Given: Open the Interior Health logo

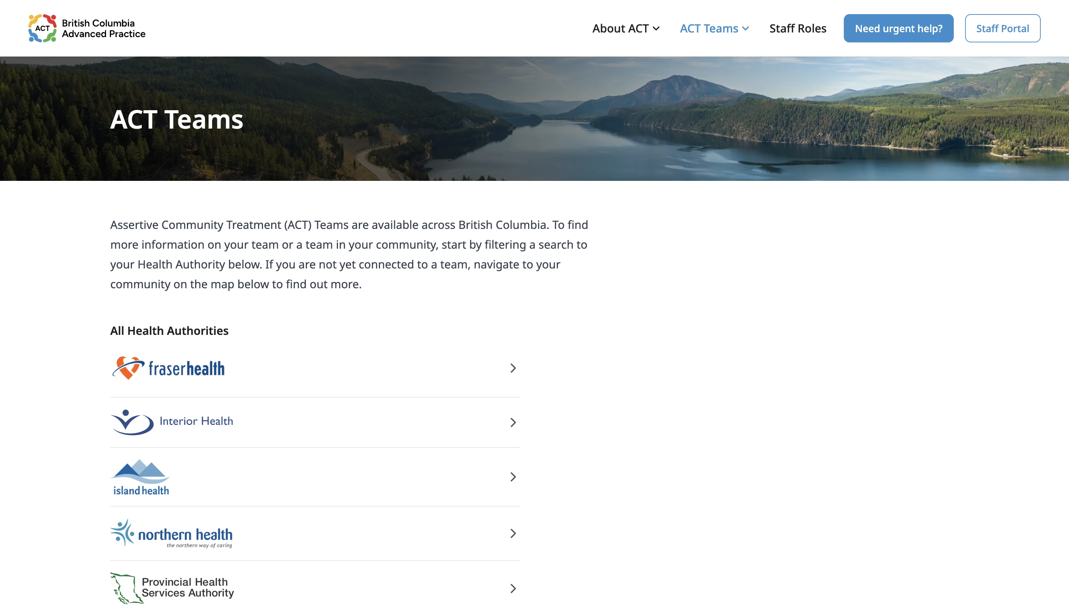Looking at the screenshot, I should [x=171, y=422].
